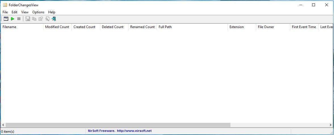This screenshot has height=135, width=334.
Task: Click the floppy disk save icon
Action: (28, 19)
